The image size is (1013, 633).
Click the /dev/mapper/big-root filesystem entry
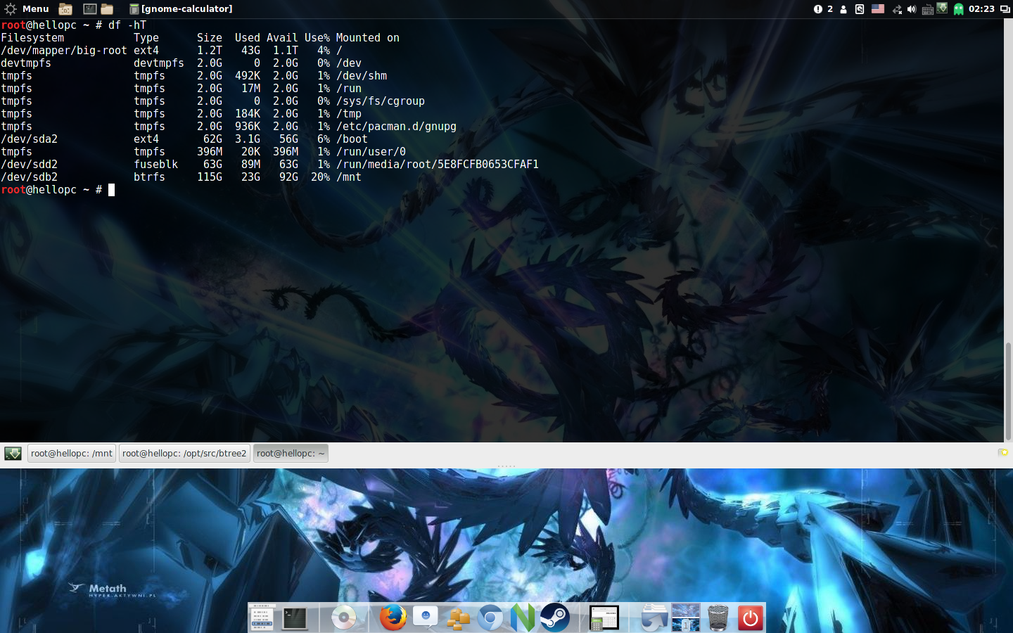[64, 51]
